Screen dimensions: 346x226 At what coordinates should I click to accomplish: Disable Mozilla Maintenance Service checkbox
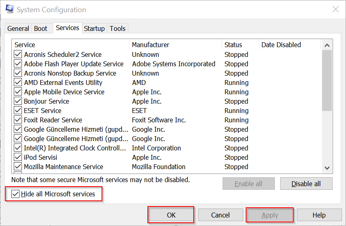[18, 167]
